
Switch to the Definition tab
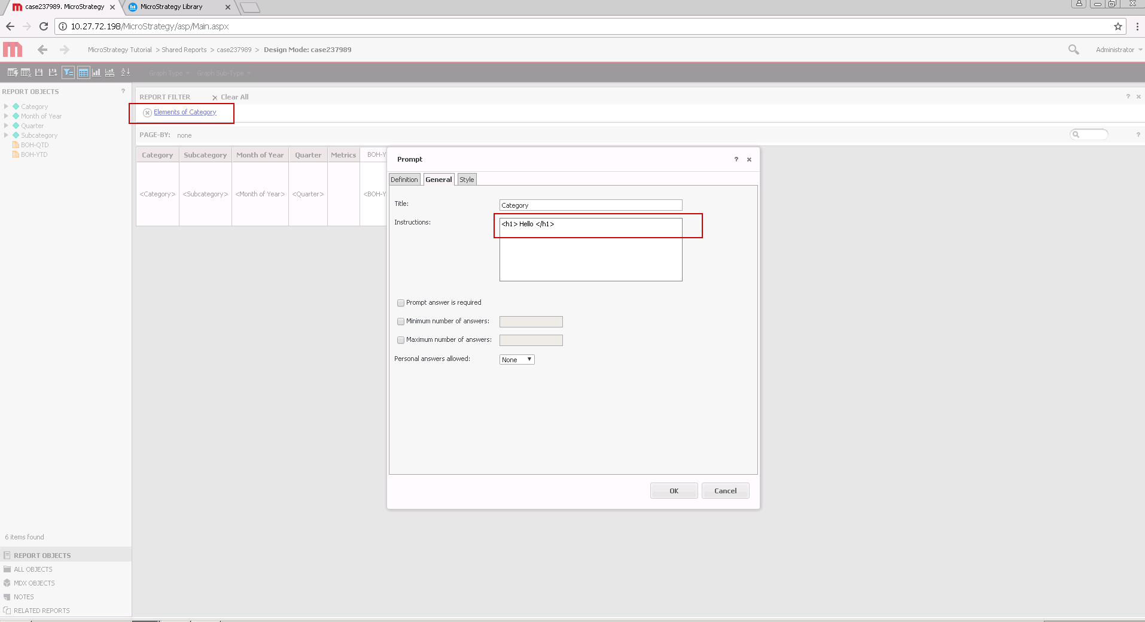404,180
